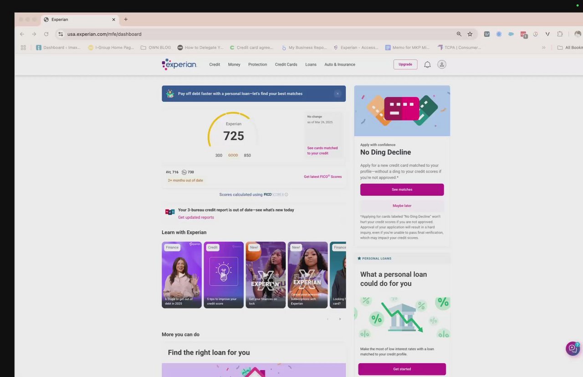Open Cancel your unwanted subscriptions card

coord(307,275)
